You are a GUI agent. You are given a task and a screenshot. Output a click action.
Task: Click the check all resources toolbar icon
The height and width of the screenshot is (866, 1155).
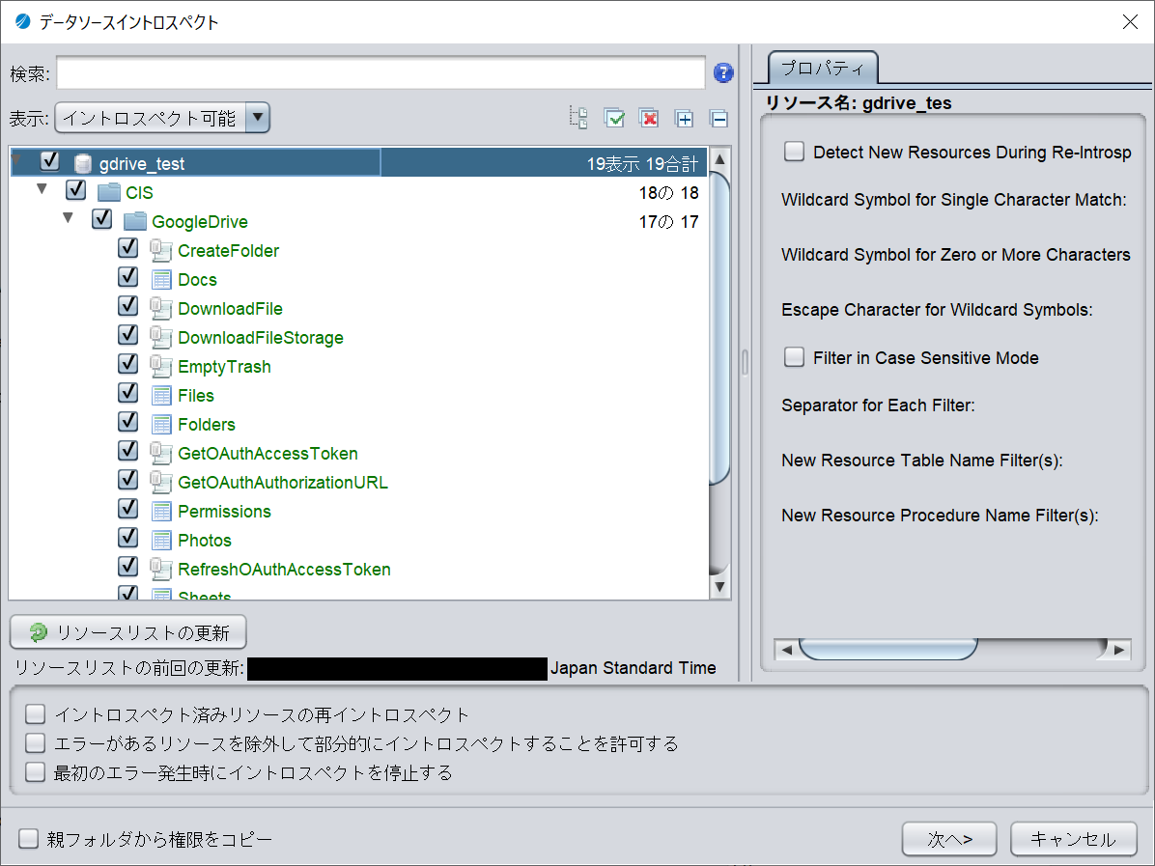click(x=613, y=118)
